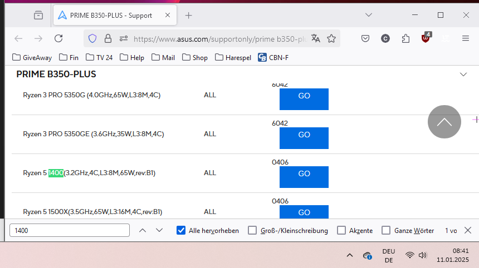Click GO for Ryzen 5 1400

click(x=304, y=177)
